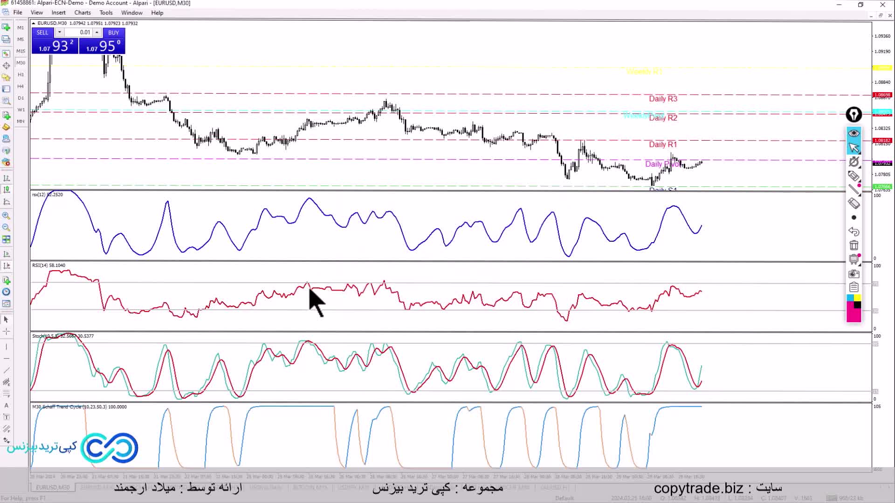Open the Charts menu
The image size is (895, 503).
click(x=83, y=13)
